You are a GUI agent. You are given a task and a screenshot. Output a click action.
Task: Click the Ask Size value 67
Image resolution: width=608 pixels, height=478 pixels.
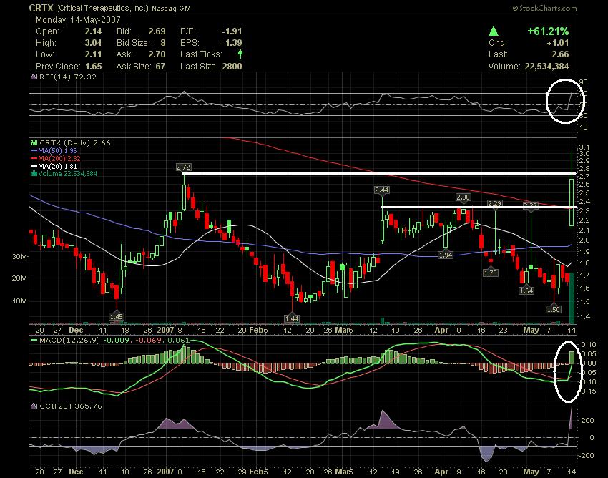(160, 67)
